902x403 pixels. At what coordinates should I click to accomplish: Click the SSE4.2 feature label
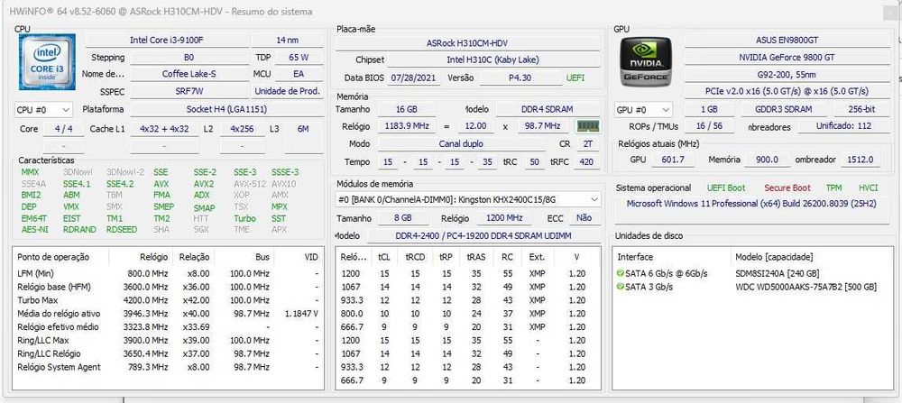point(120,184)
